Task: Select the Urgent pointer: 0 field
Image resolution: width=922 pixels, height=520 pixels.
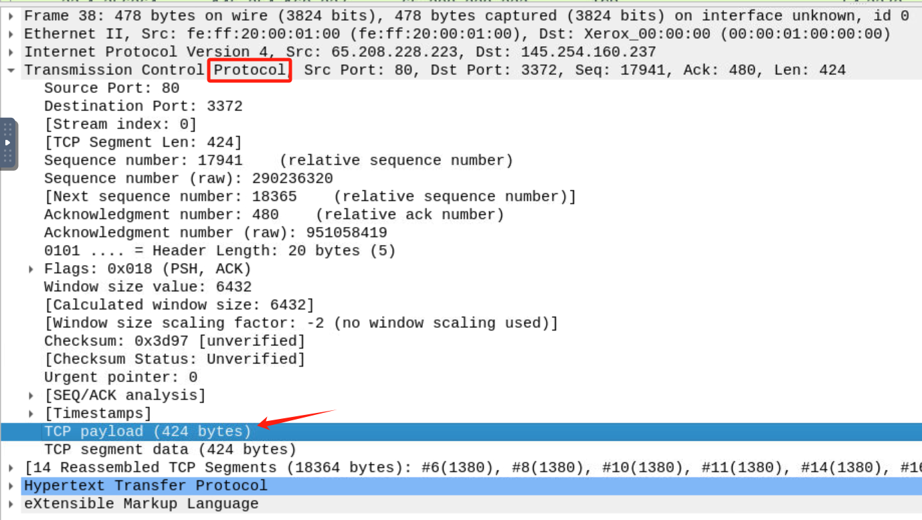Action: (120, 377)
